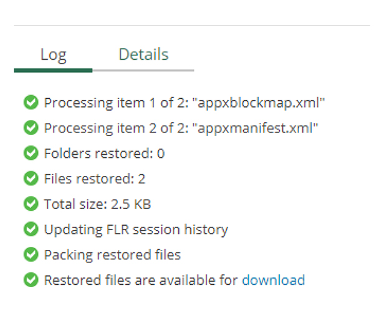Select the "Updating FLR session history" log text
The height and width of the screenshot is (327, 374).
tap(136, 229)
